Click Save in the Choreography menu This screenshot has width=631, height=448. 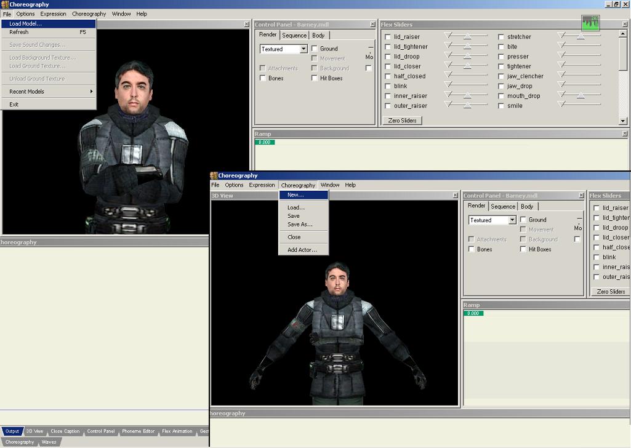pyautogui.click(x=303, y=216)
